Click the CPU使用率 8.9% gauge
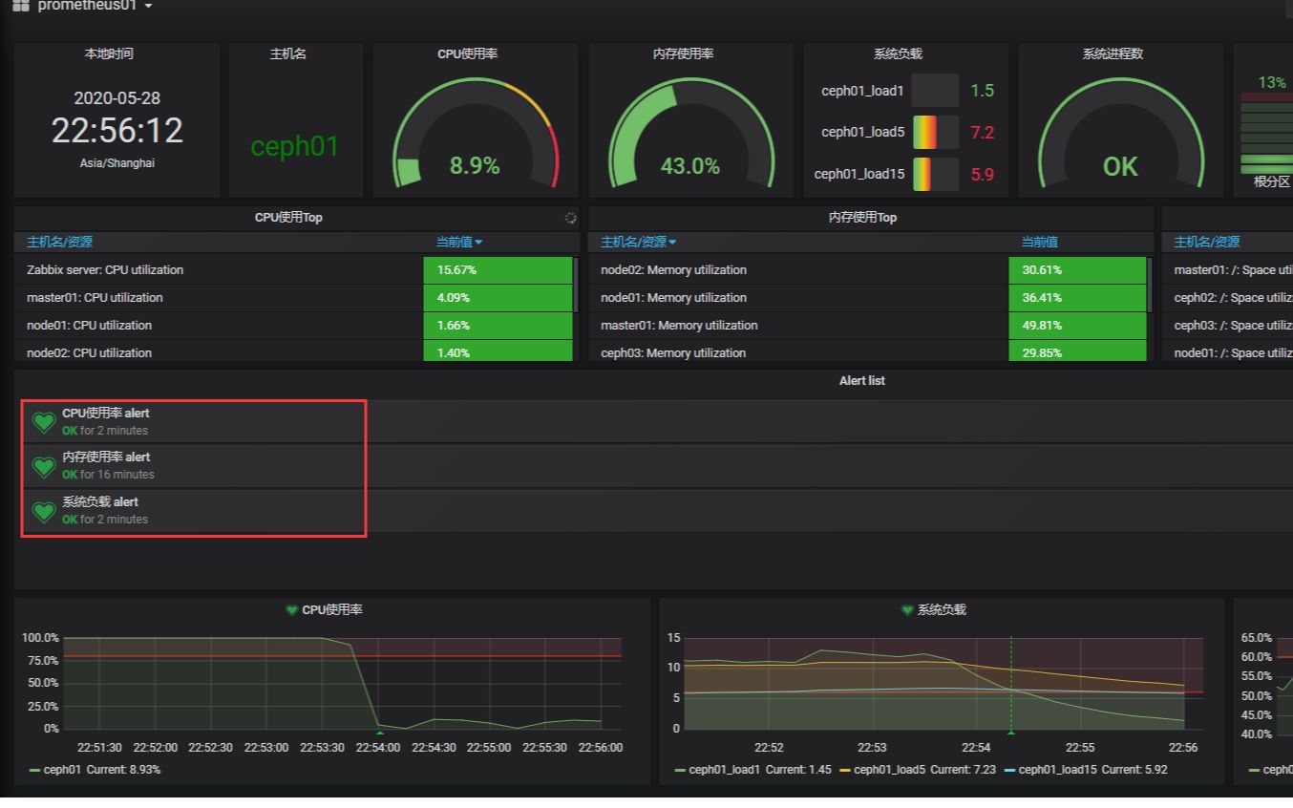1293x808 pixels. [x=476, y=134]
